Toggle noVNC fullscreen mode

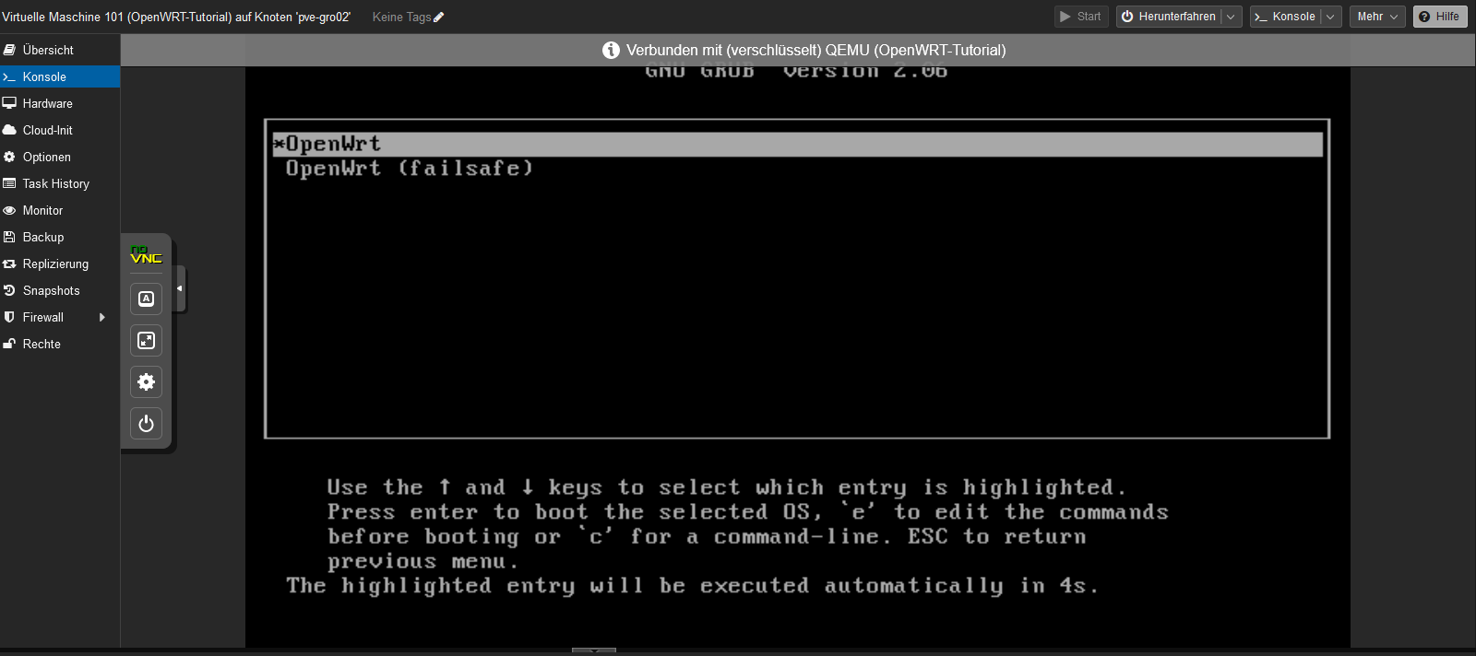tap(146, 341)
